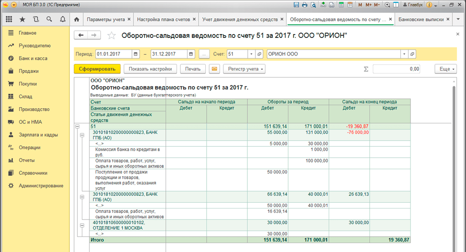Open the Еще menu dropdown
The height and width of the screenshot is (252, 466).
[x=445, y=69]
